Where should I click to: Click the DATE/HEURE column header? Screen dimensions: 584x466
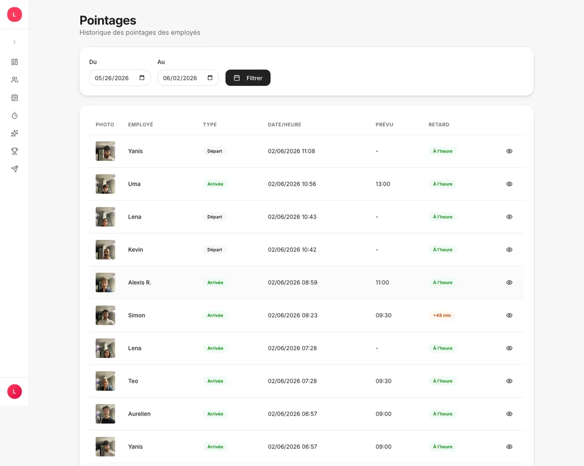[x=285, y=125]
